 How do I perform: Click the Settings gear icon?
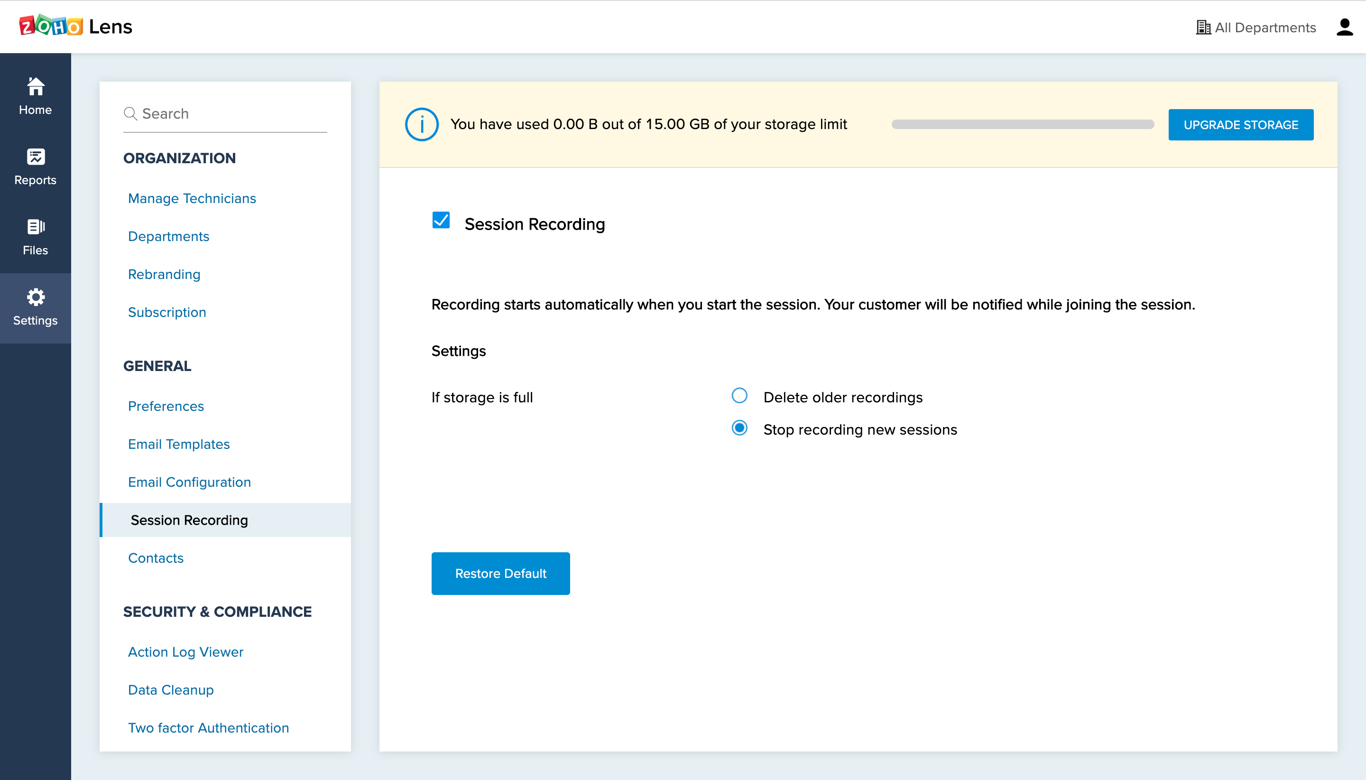click(x=36, y=297)
